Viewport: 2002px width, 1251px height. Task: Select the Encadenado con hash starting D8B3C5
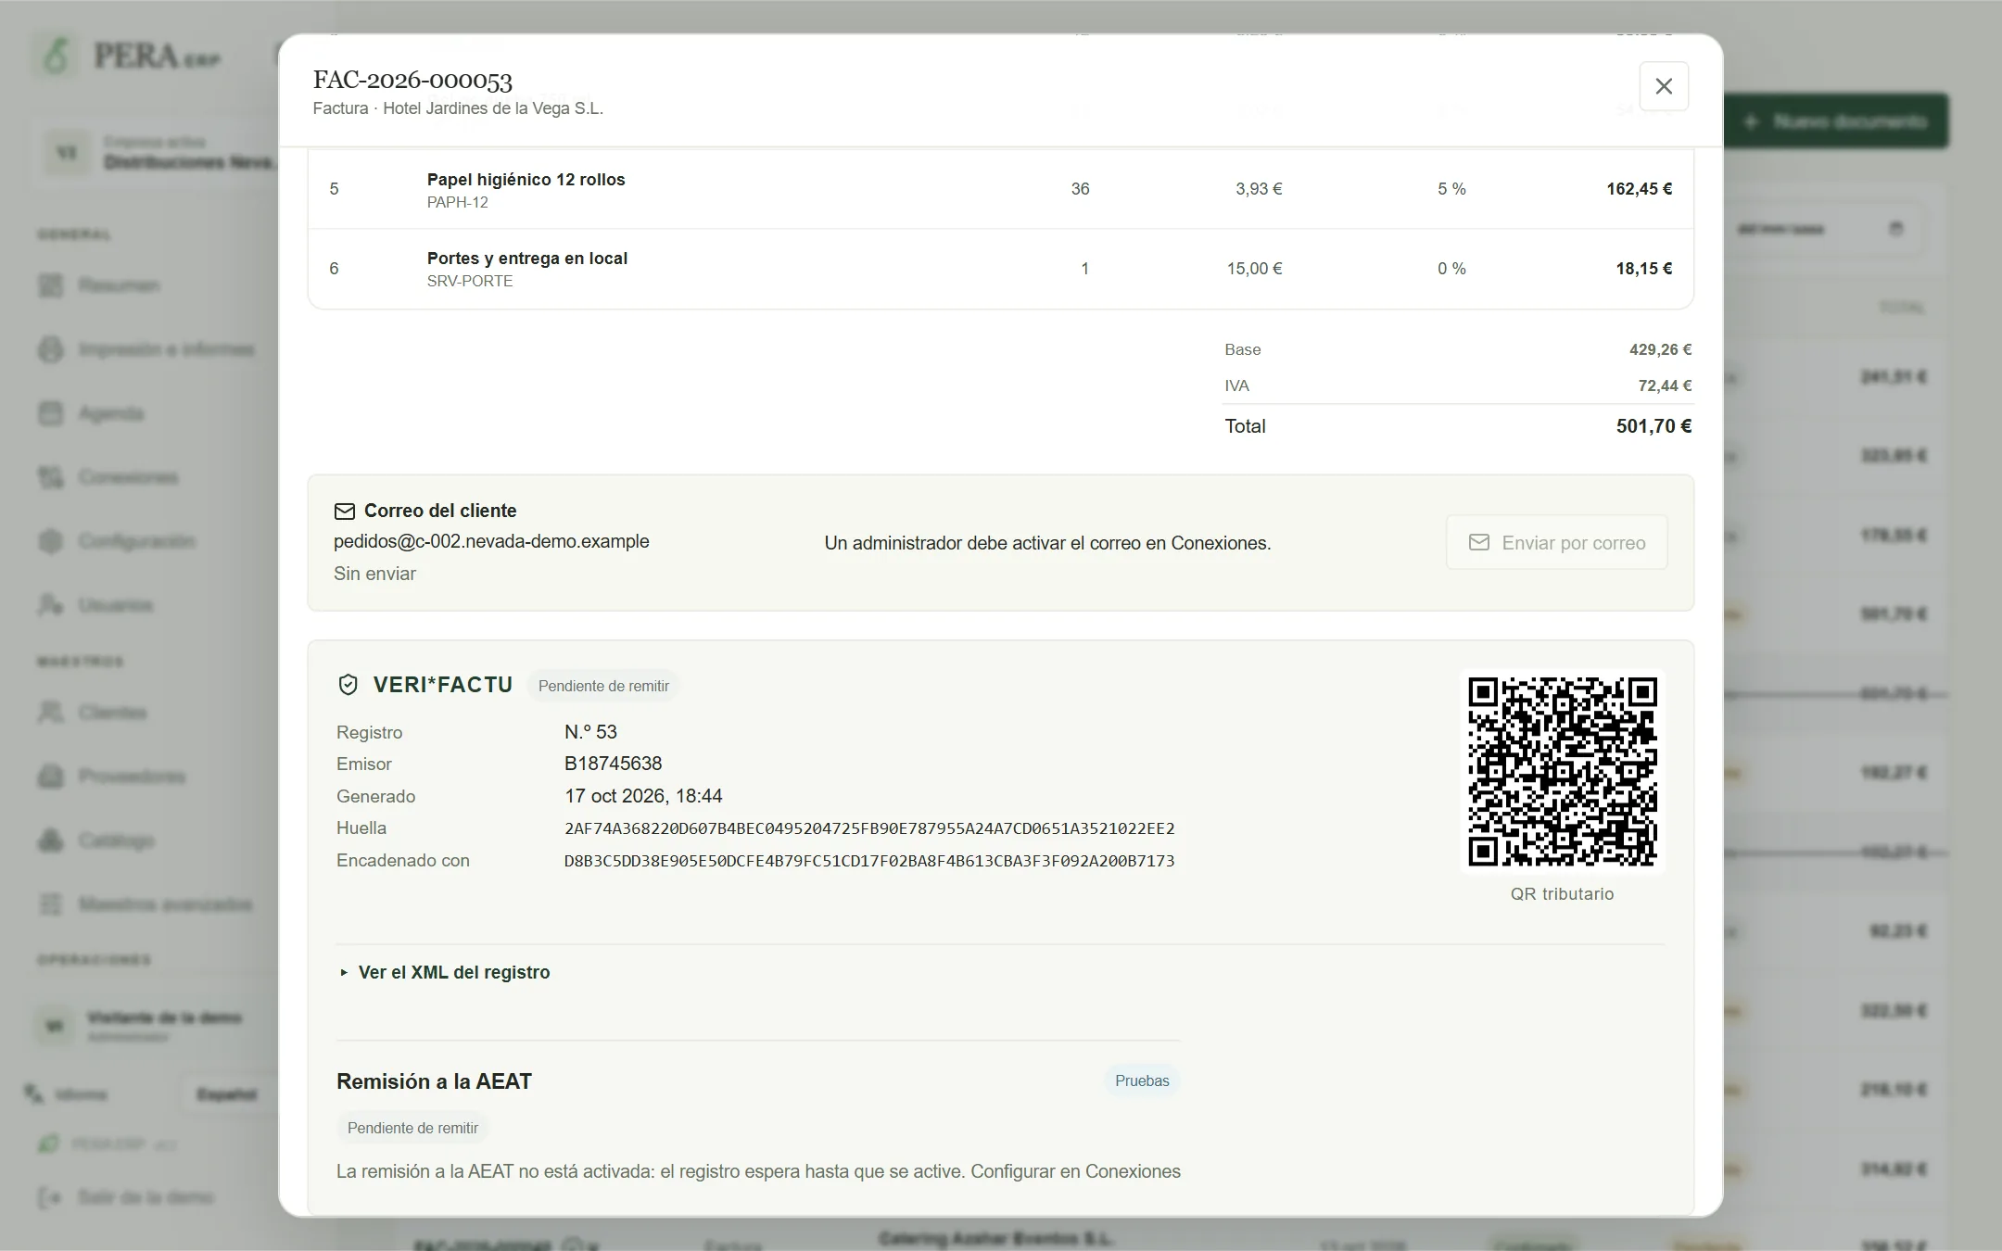tap(869, 861)
